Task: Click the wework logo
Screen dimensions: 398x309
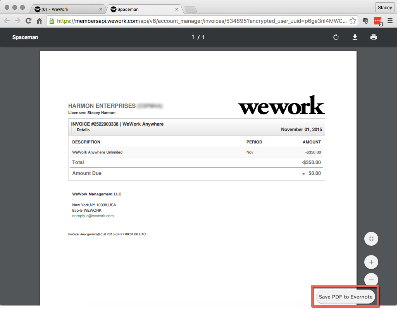Action: [x=281, y=105]
